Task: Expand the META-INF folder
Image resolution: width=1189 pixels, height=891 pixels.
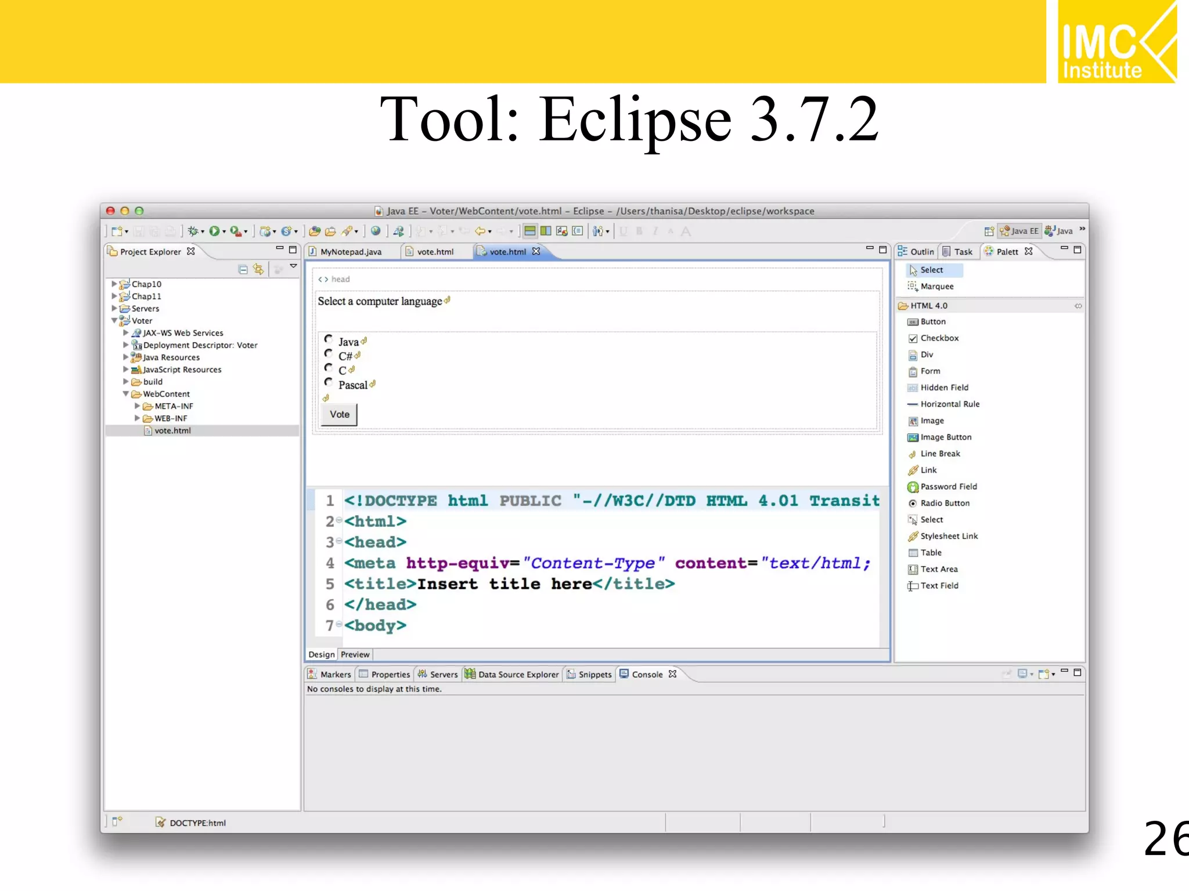Action: (x=137, y=406)
